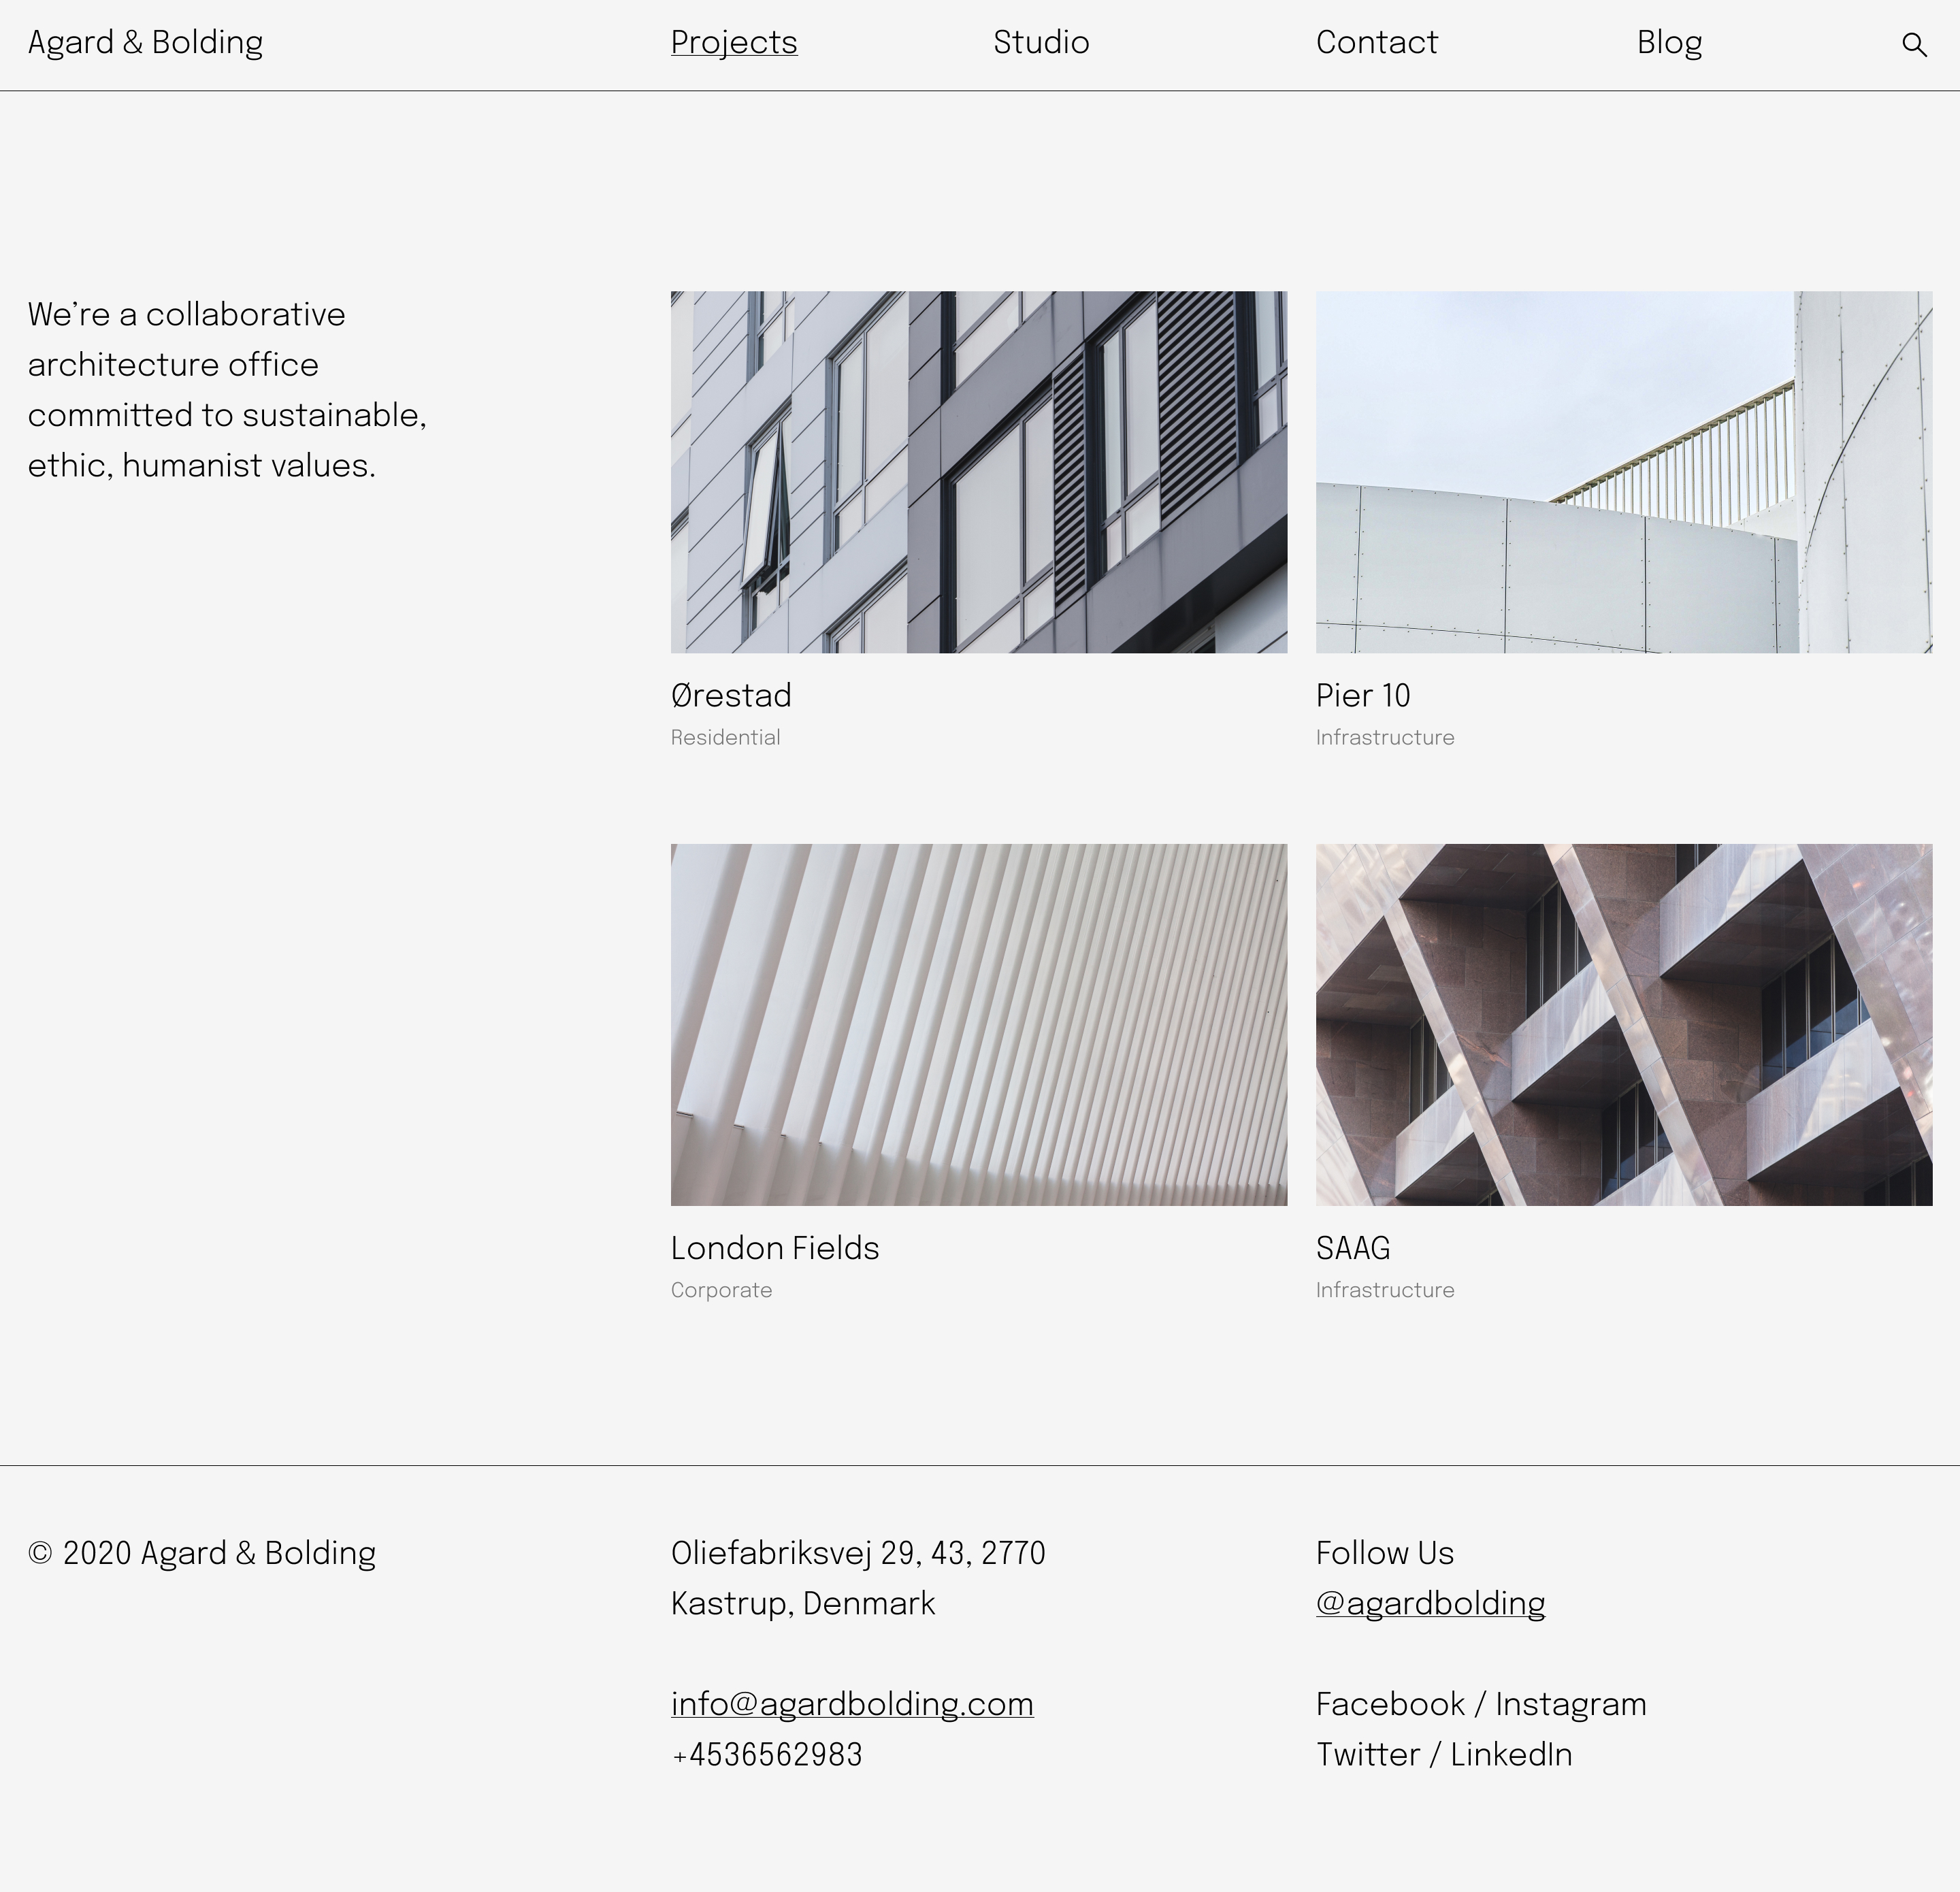Viewport: 1960px width, 1892px height.
Task: Go to the Studio page
Action: pos(1040,43)
